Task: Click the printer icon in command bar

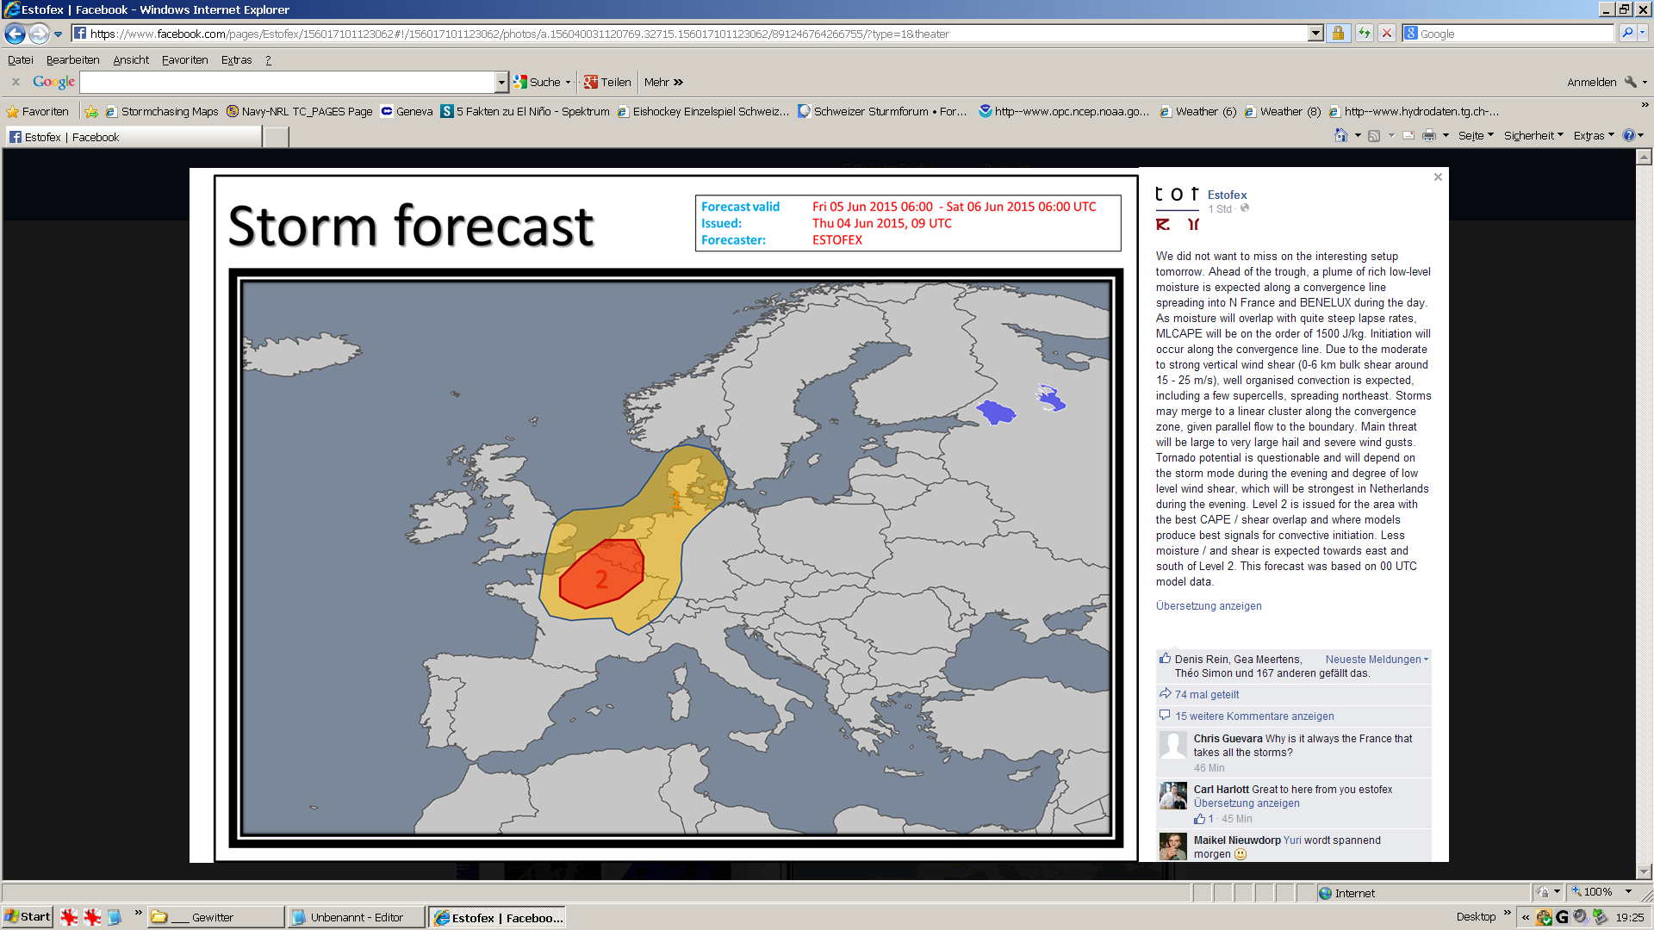Action: point(1429,135)
